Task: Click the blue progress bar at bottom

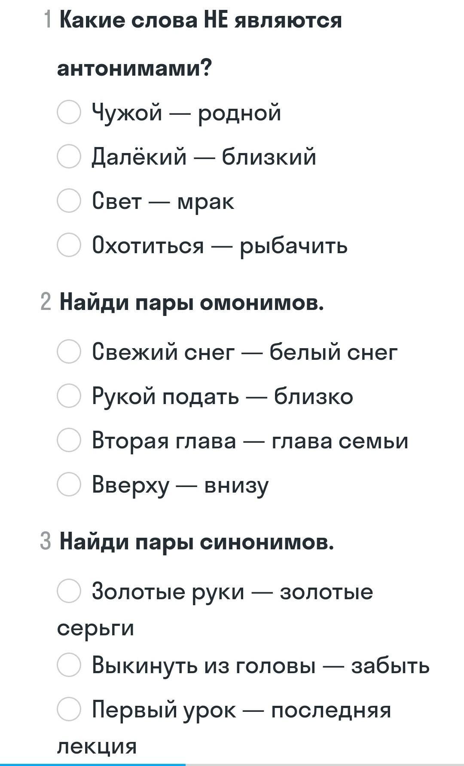Action: point(92,764)
